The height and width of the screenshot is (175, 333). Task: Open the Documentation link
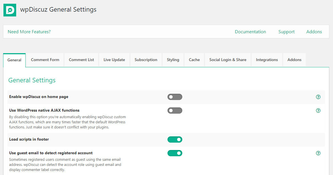(250, 32)
